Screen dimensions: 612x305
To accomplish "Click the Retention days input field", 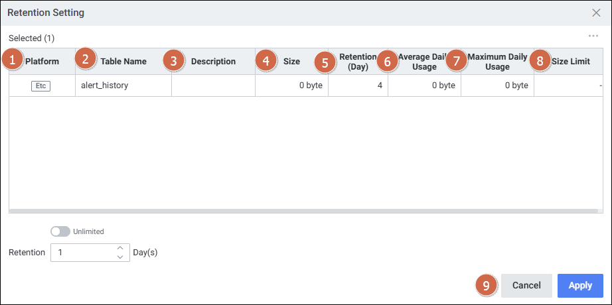I will (x=83, y=253).
